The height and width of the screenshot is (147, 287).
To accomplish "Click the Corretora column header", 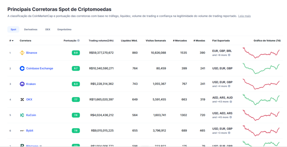I will pos(25,41).
